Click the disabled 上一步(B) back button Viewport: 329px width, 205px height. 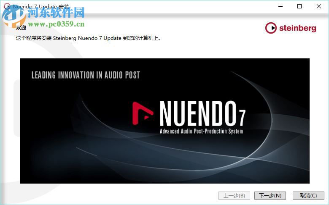coord(234,196)
